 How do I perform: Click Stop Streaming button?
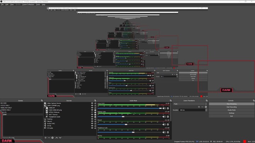pos(232,104)
